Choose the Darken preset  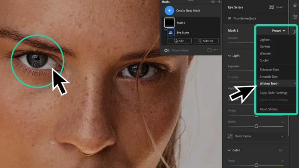(265, 46)
